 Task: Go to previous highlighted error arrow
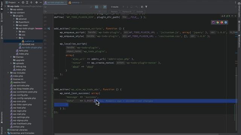232,16
